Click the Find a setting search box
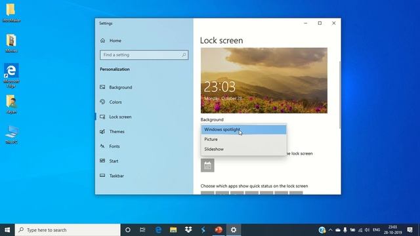The width and height of the screenshot is (420, 236). pos(144,55)
